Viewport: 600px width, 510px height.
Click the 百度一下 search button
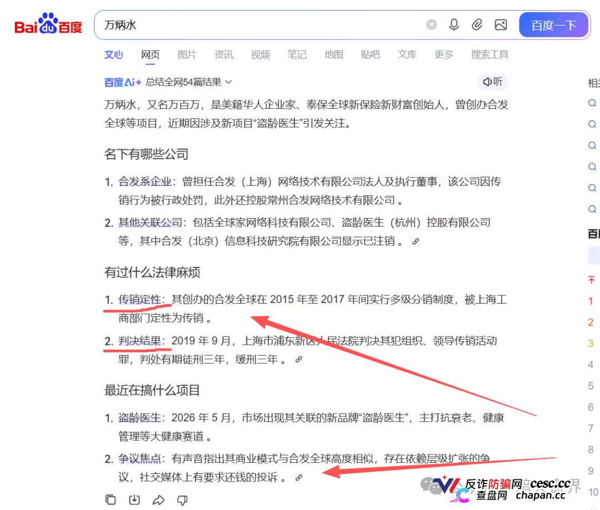(x=553, y=25)
